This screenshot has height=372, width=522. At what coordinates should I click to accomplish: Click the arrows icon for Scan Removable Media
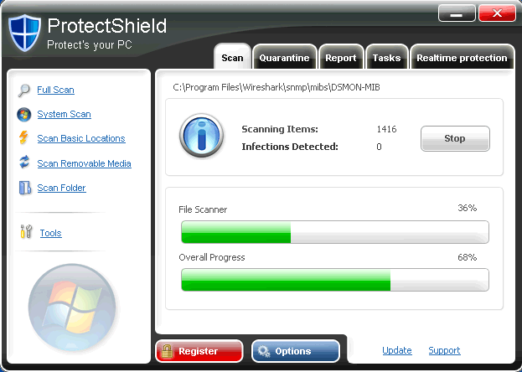pyautogui.click(x=23, y=163)
